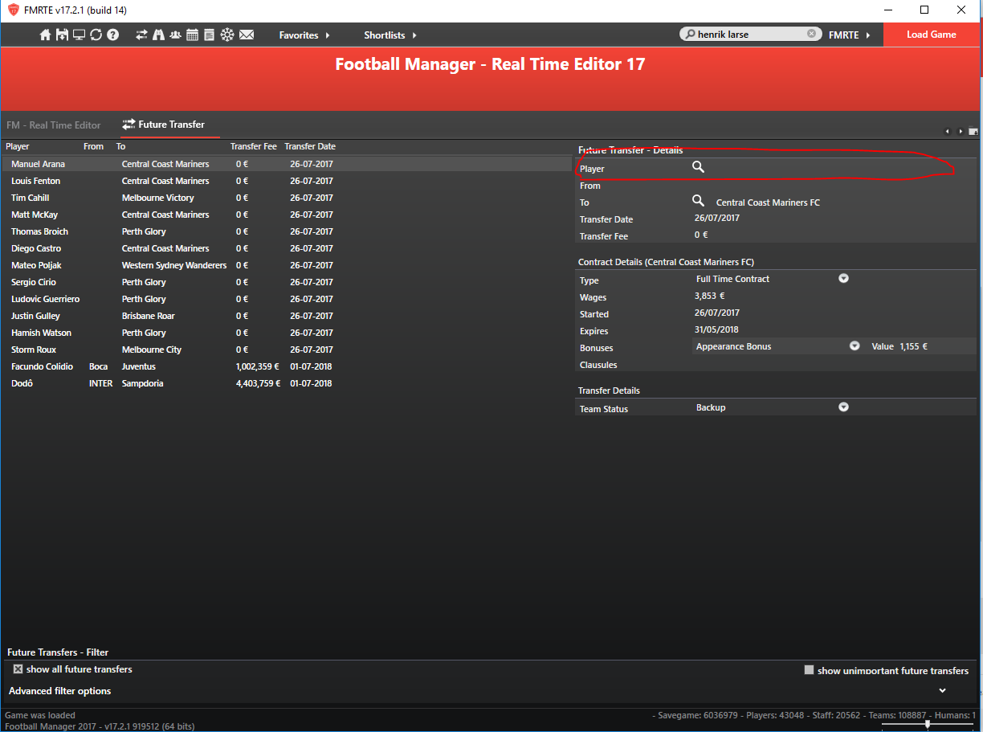This screenshot has height=732, width=983.
Task: Select the Sergio Cirio transfer row
Action: click(286, 282)
